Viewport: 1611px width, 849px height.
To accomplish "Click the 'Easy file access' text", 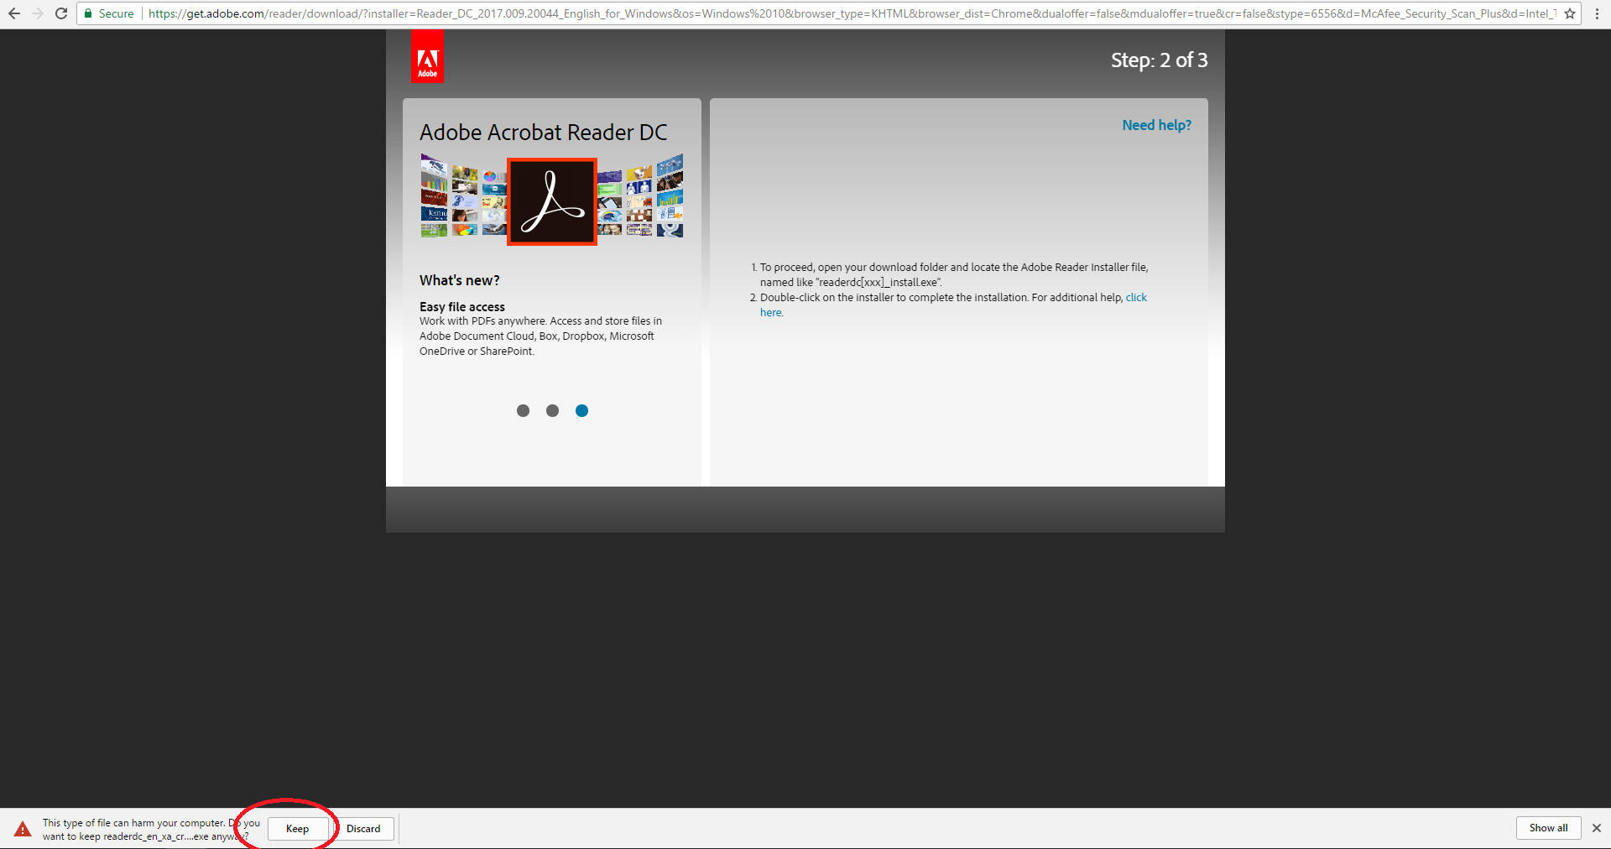I will point(462,307).
